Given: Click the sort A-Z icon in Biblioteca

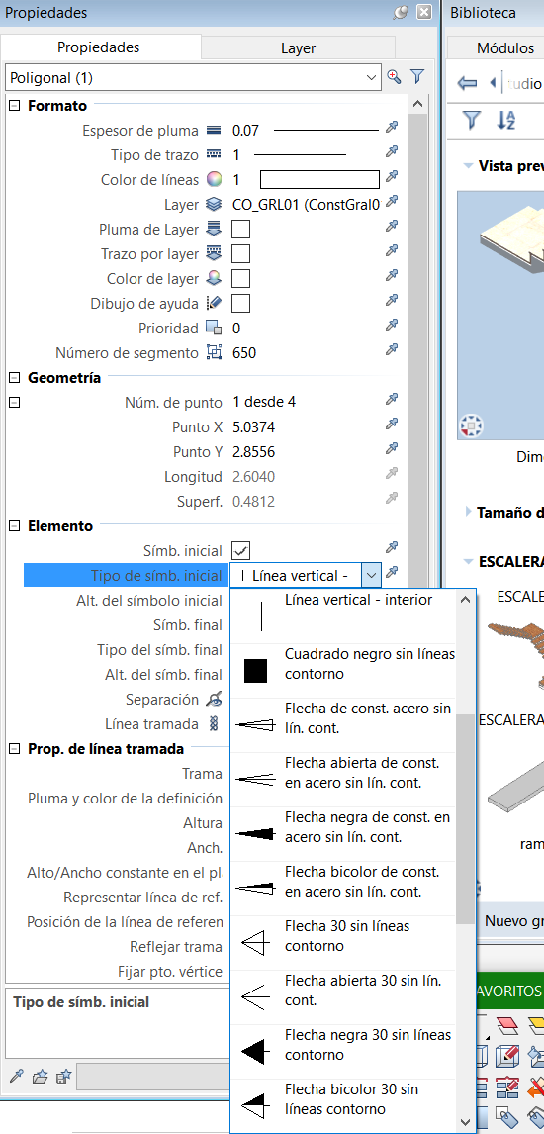Looking at the screenshot, I should [x=506, y=120].
